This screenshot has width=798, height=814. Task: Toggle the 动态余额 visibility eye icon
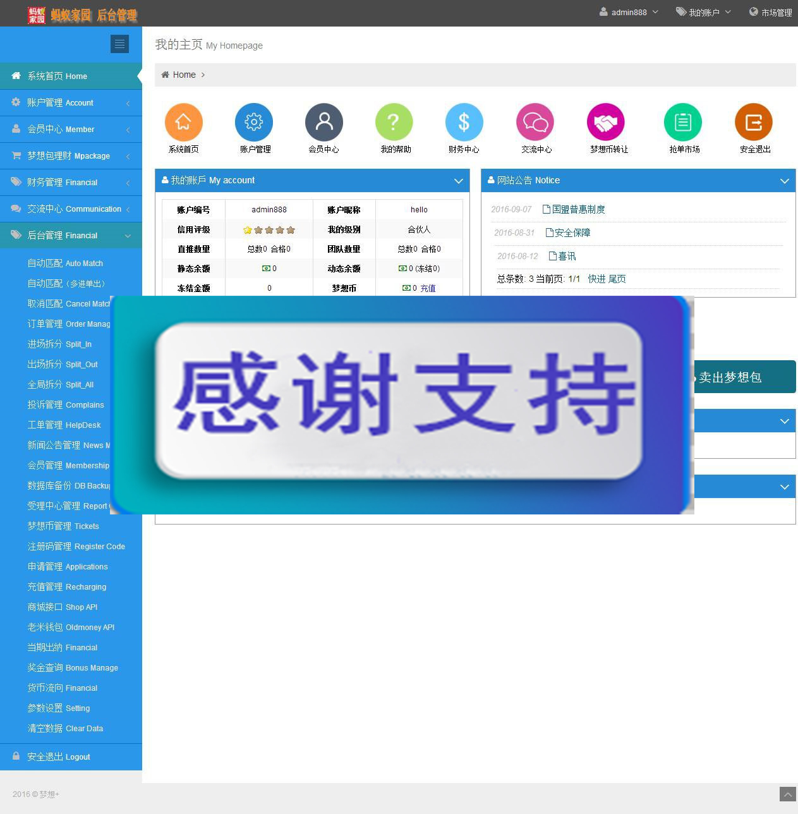pyautogui.click(x=402, y=268)
